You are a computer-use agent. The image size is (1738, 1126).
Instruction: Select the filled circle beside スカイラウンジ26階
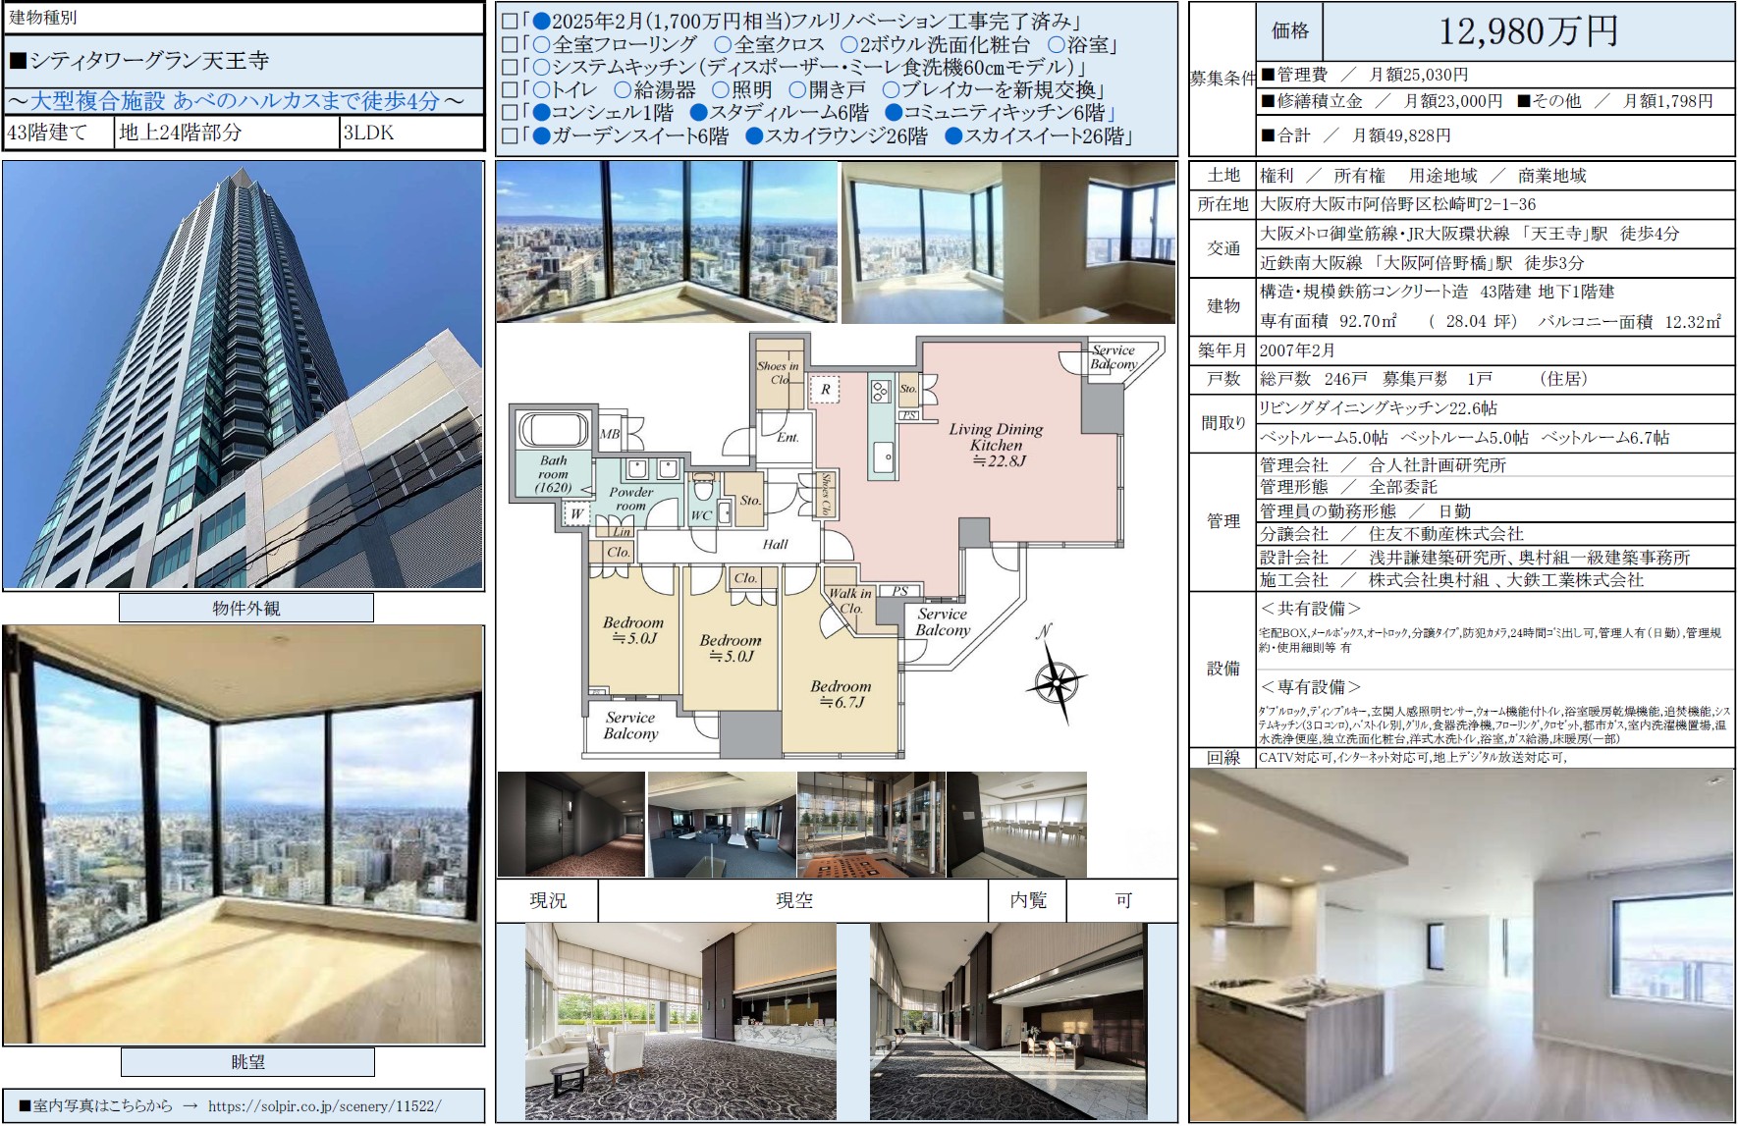pos(754,137)
